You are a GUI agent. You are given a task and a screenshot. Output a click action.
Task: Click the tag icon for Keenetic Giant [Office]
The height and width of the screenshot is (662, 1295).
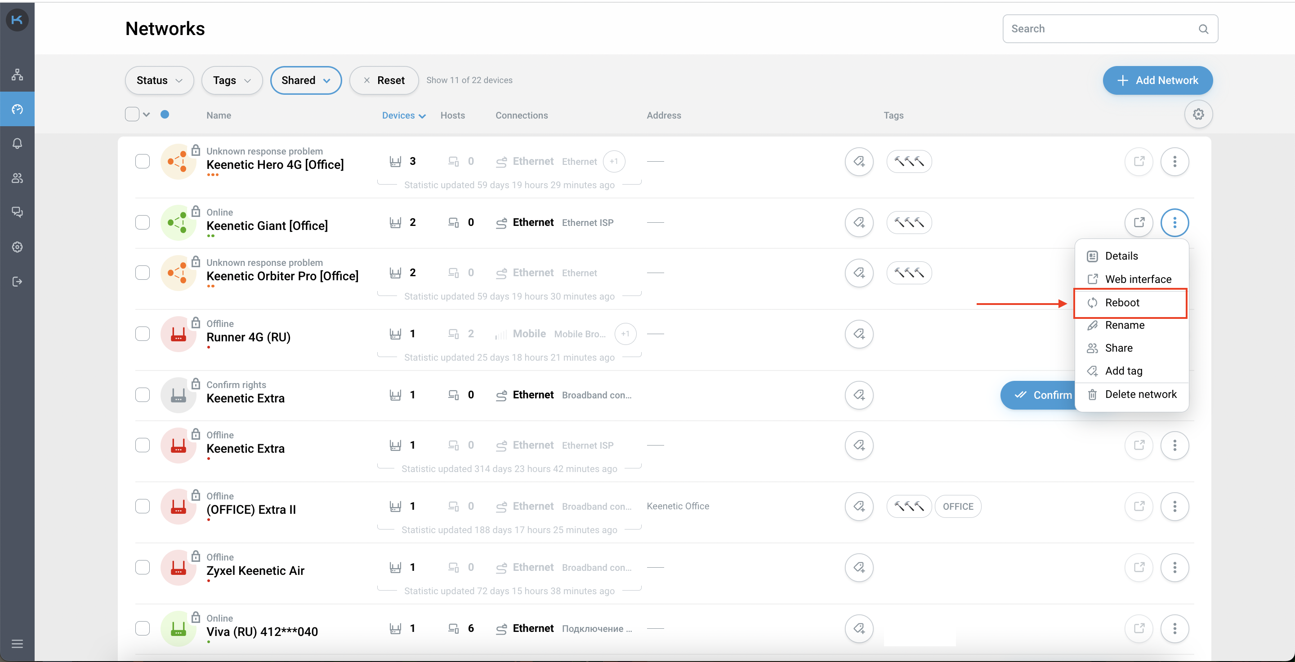tap(860, 222)
